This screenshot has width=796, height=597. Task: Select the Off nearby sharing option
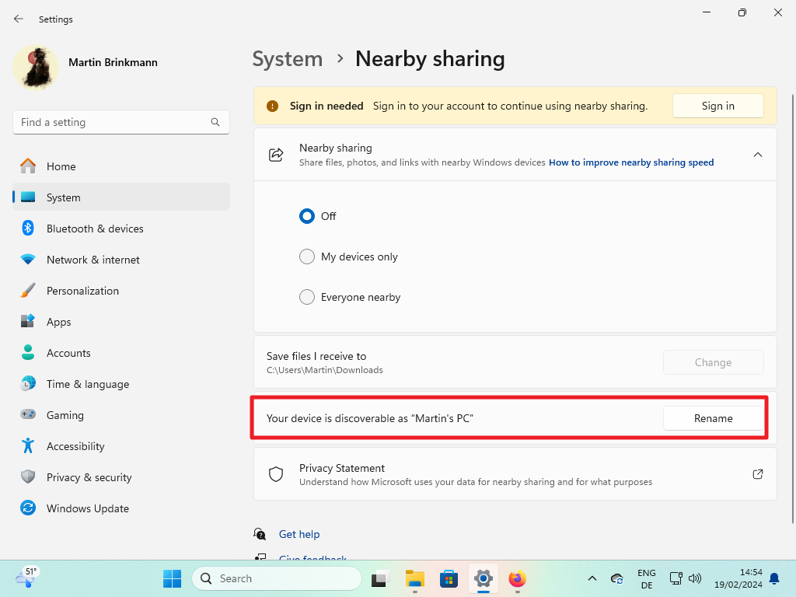tap(307, 216)
